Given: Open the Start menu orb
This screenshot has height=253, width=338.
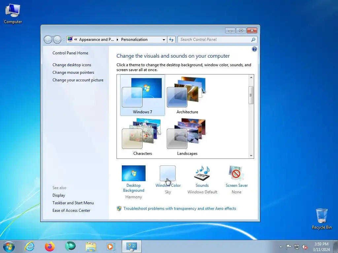Looking at the screenshot, I should 9,246.
